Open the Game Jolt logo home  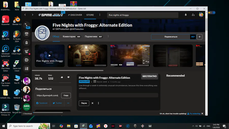[x=51, y=15]
